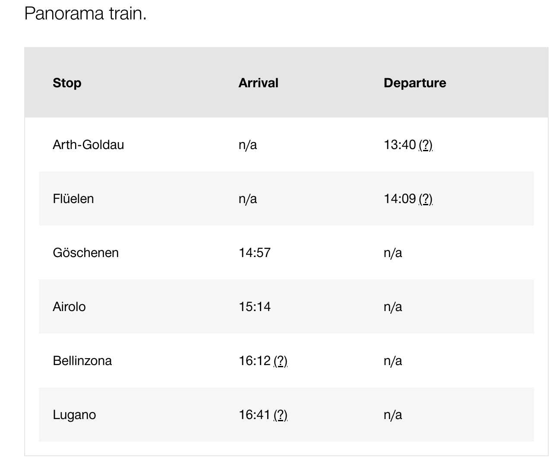This screenshot has height=464, width=556.
Task: Click the Arth-Goldau stop name
Action: coord(88,144)
